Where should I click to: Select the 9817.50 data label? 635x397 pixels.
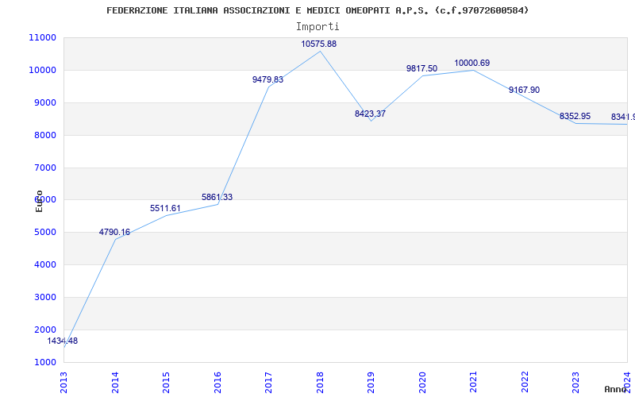(422, 68)
